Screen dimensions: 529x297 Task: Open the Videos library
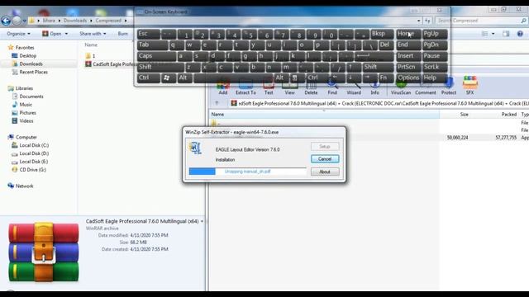26,121
